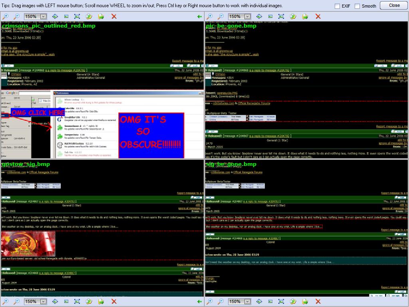Image resolution: width=409 pixels, height=307 pixels.
Task: Zoom out on pic-be-gone.bmp pane
Action: tap(220, 16)
